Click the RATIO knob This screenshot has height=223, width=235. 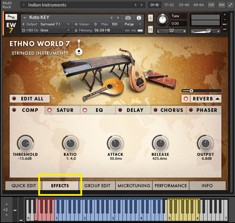pos(70,143)
